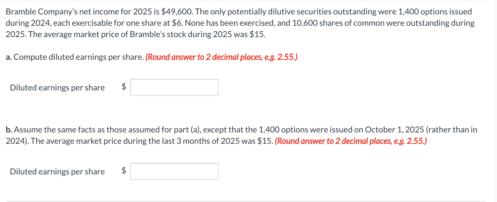
Task: Click the first Diluted earnings per share label
Action: [x=57, y=87]
